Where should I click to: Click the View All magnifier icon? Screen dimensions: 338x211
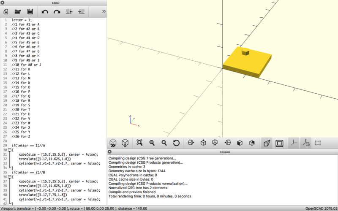pos(139,143)
